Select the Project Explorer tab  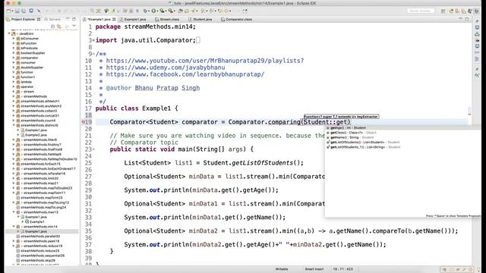pos(24,19)
